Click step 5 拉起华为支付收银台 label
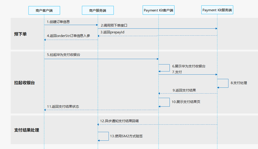 pyautogui.click(x=63, y=55)
